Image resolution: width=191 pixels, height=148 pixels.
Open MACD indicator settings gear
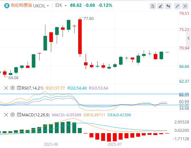pyautogui.click(x=13, y=115)
